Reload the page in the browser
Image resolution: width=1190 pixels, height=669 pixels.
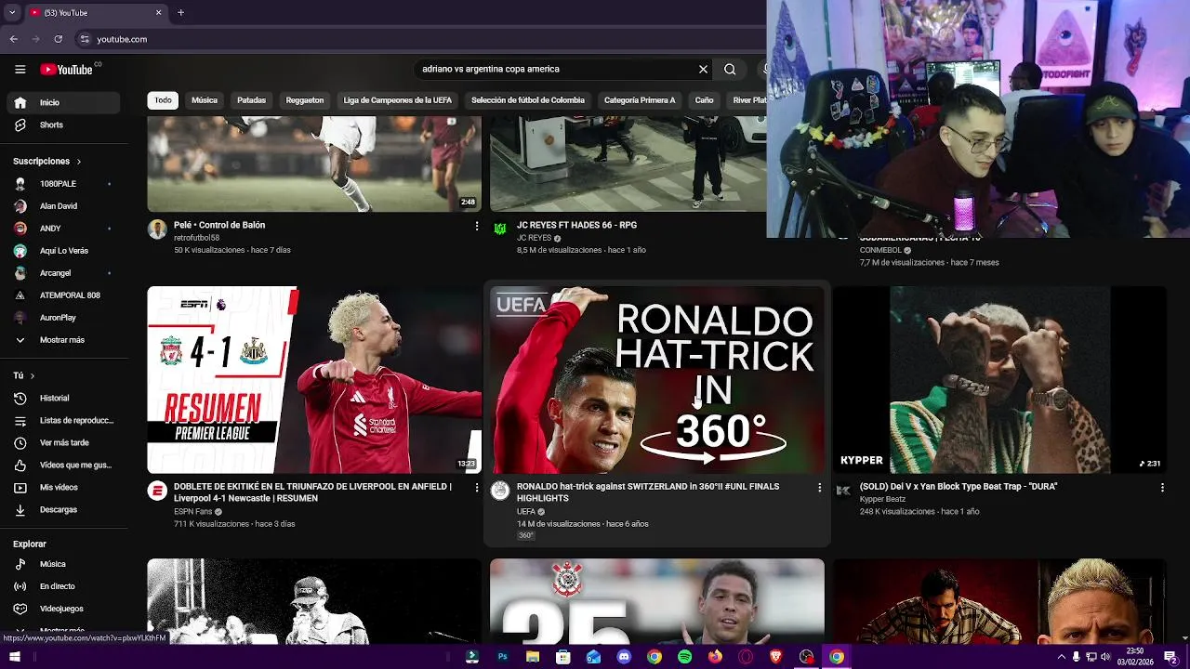[x=58, y=39]
